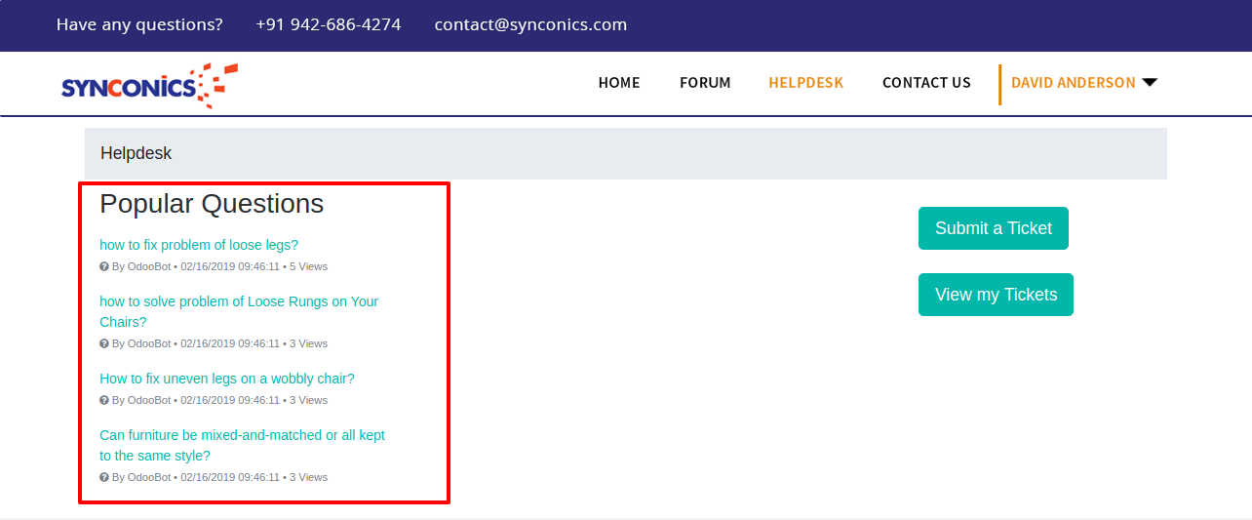Viewport: 1252px width, 520px height.
Task: Open question about uneven legs on wobbly chair
Action: 227,379
